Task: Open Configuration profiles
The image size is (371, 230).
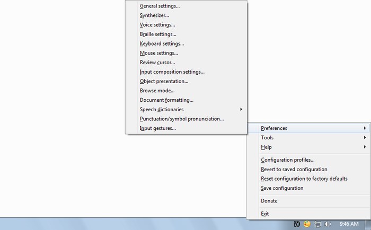Action: tap(287, 160)
